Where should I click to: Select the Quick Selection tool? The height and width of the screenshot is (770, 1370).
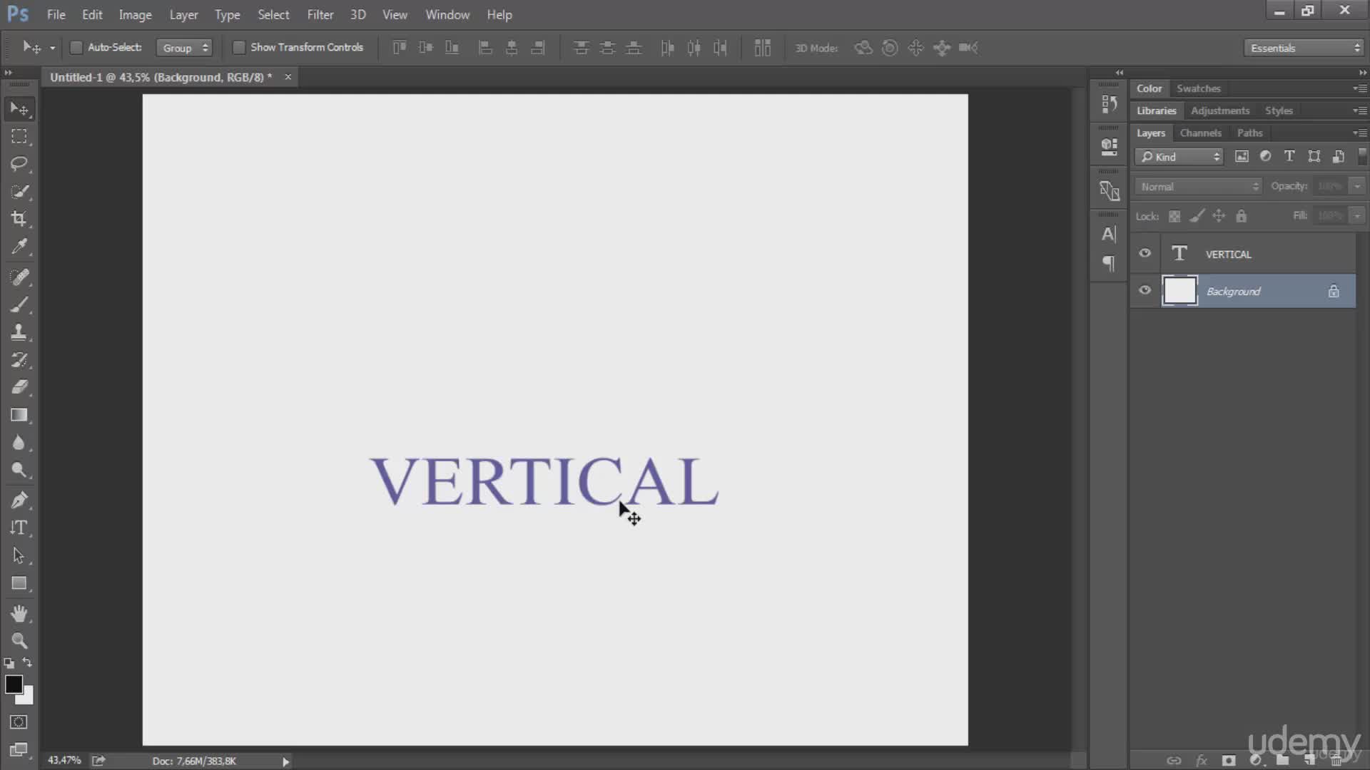(x=19, y=191)
